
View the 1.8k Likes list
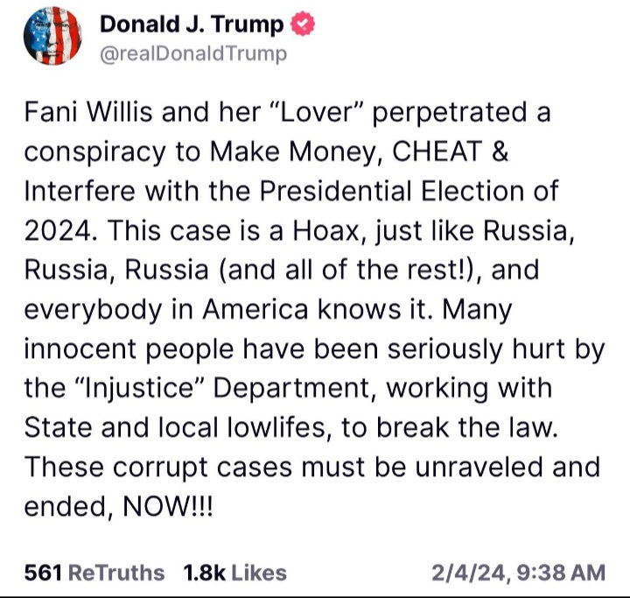point(234,573)
